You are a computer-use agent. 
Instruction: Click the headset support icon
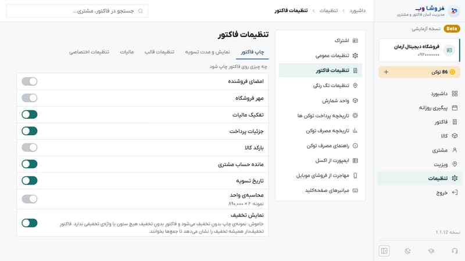tap(455, 251)
